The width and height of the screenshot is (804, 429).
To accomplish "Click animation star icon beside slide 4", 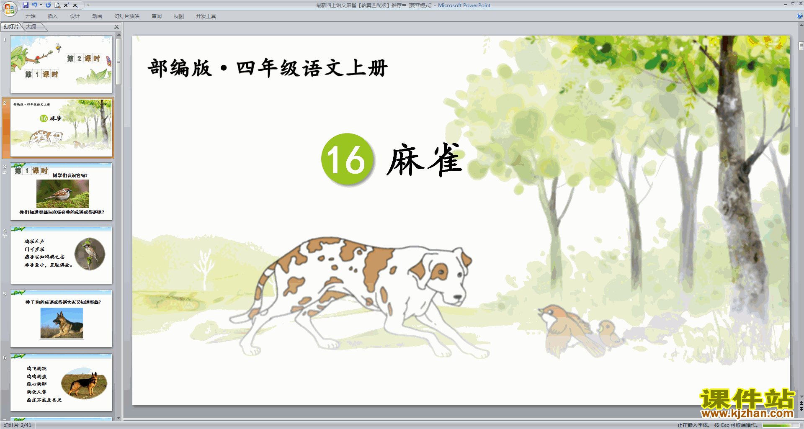I will tap(5, 236).
